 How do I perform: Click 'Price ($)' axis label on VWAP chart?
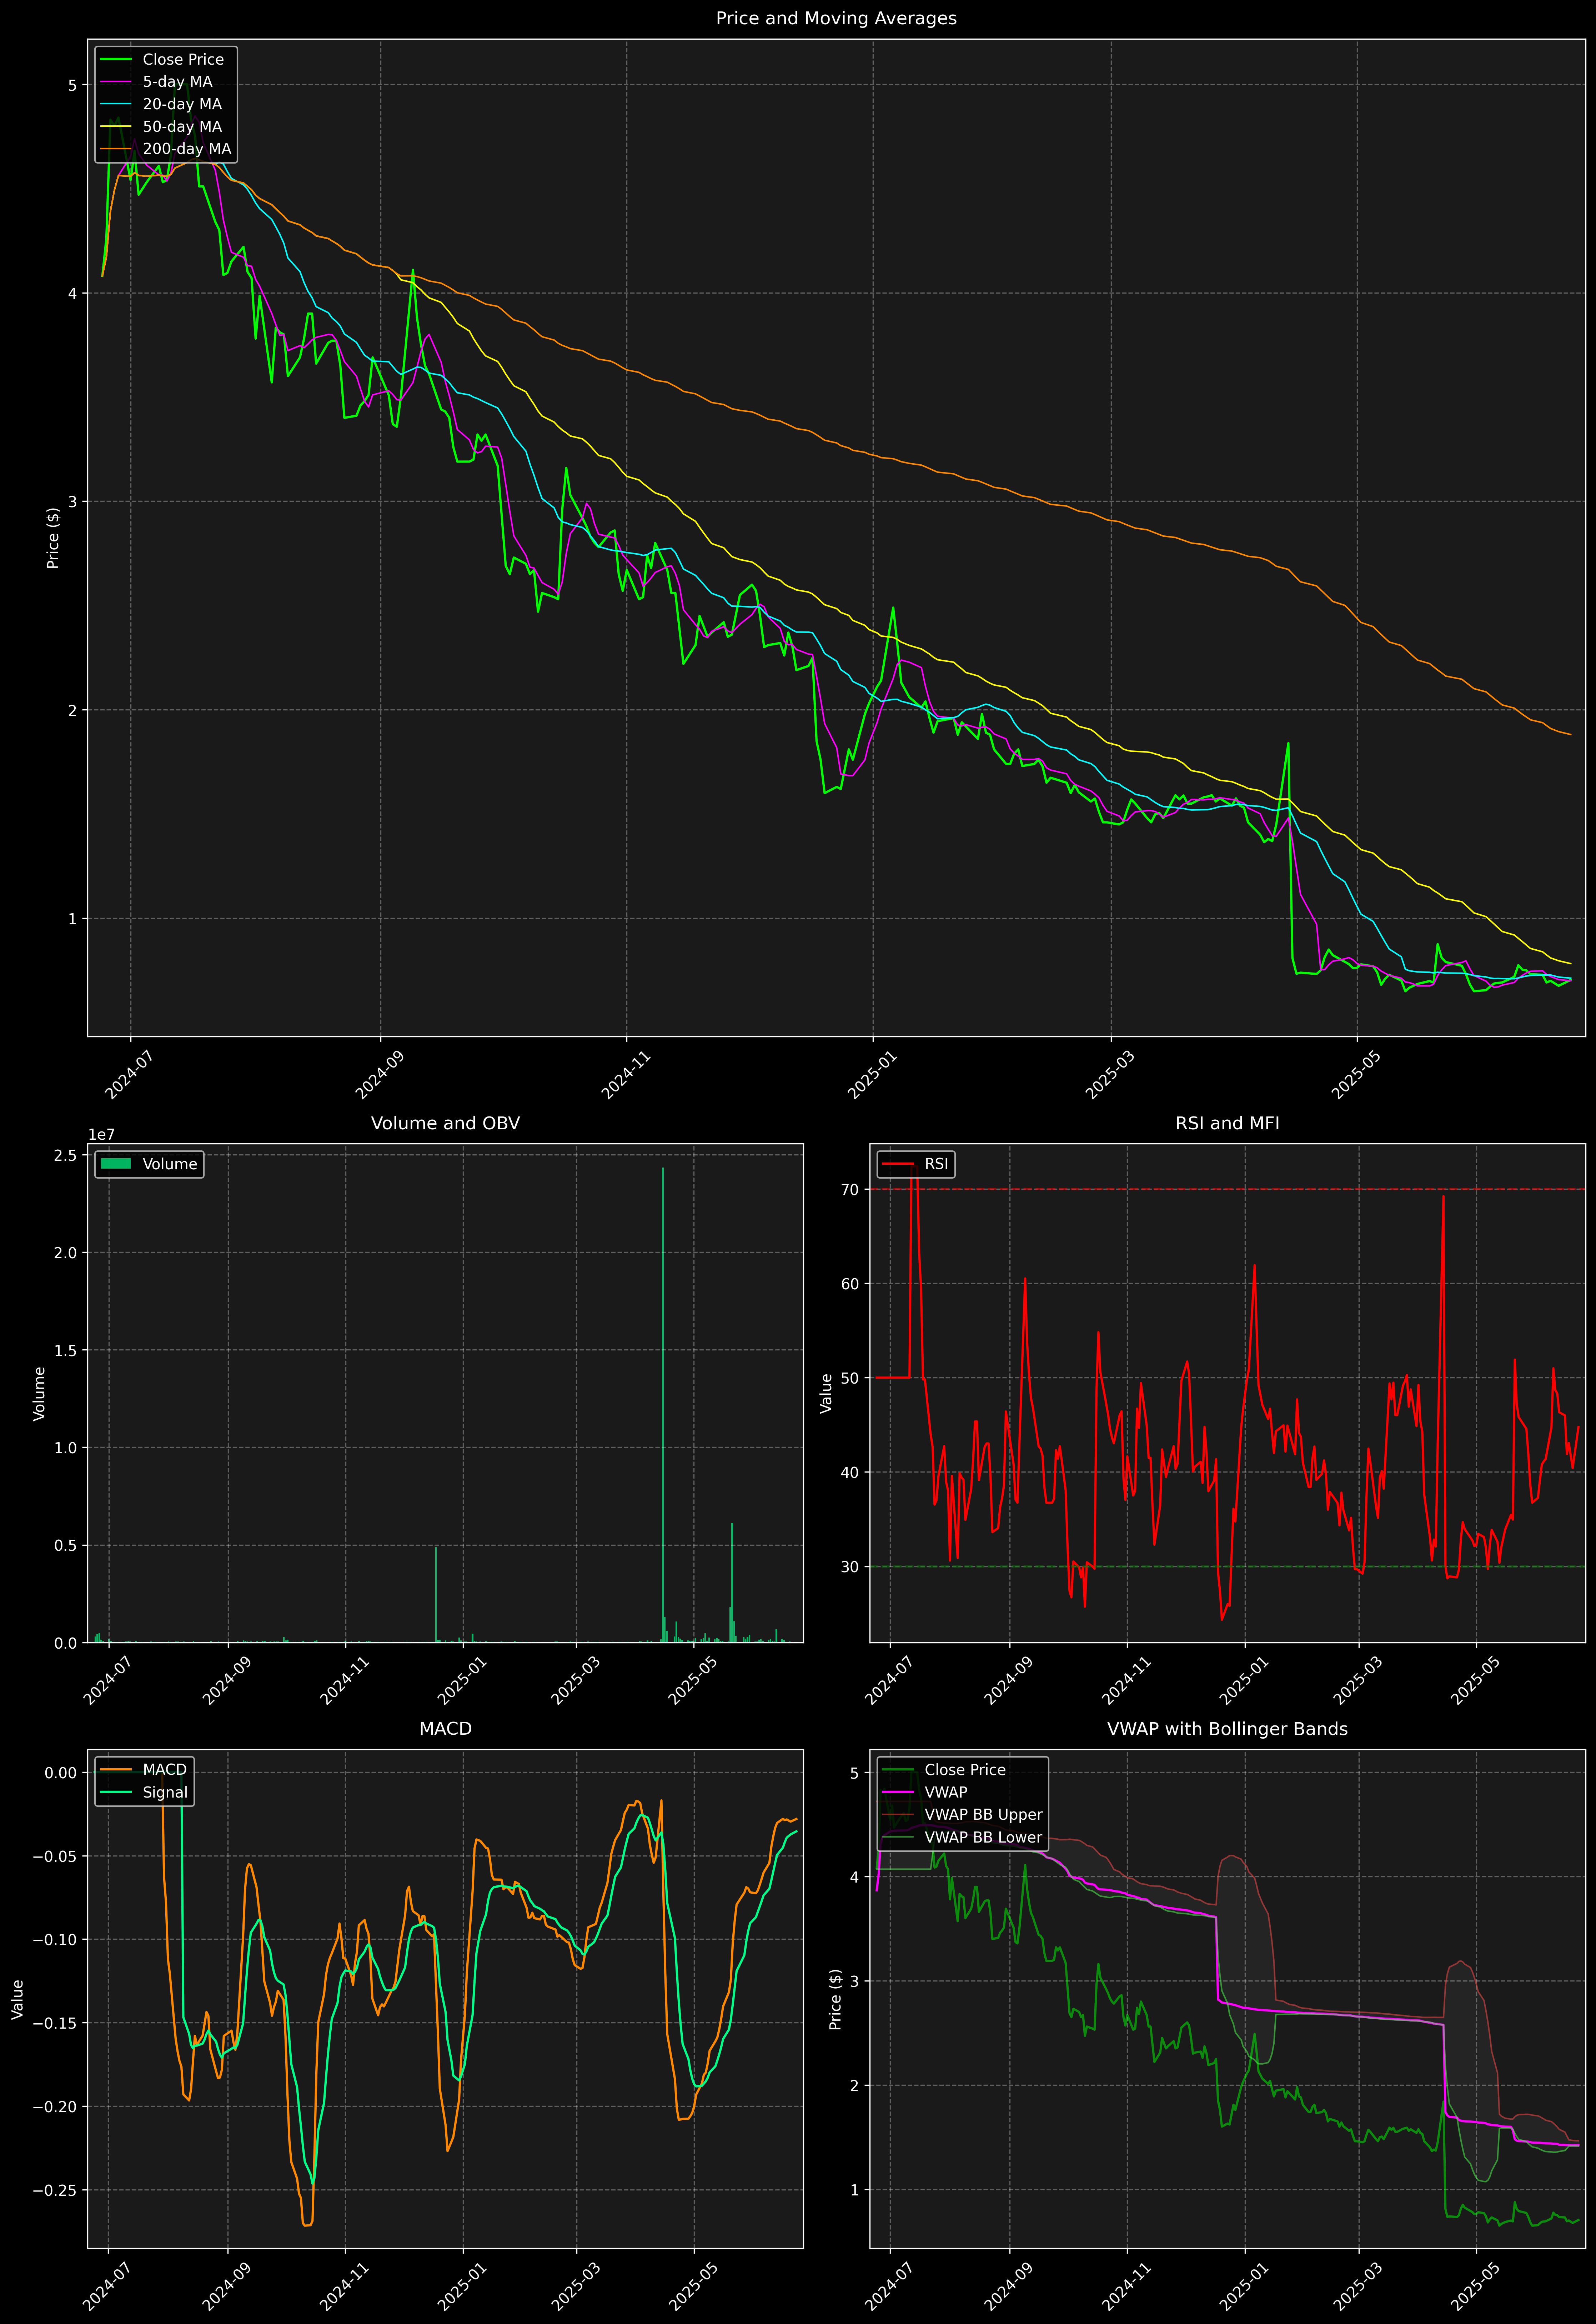coord(835,1999)
